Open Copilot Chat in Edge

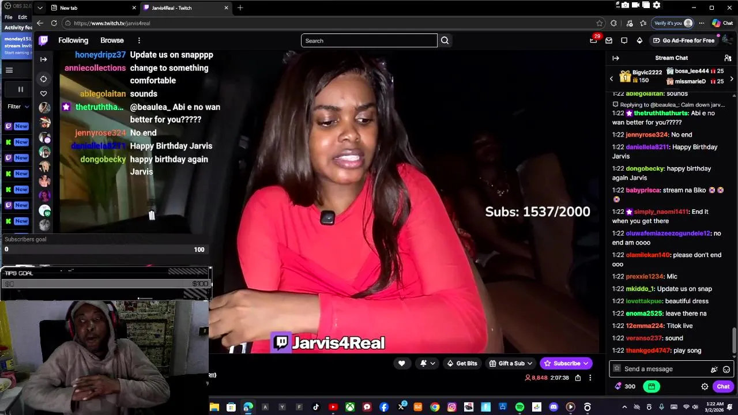[722, 23]
